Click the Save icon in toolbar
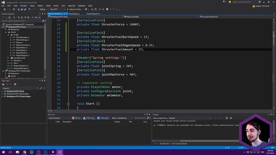 22,9
